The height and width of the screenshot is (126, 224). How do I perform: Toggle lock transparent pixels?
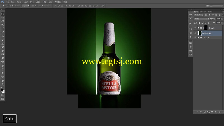point(199,23)
